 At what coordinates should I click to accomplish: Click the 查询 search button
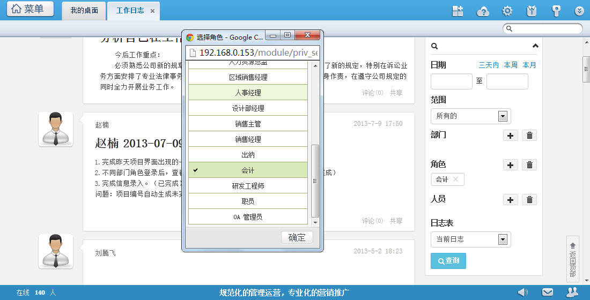click(448, 261)
